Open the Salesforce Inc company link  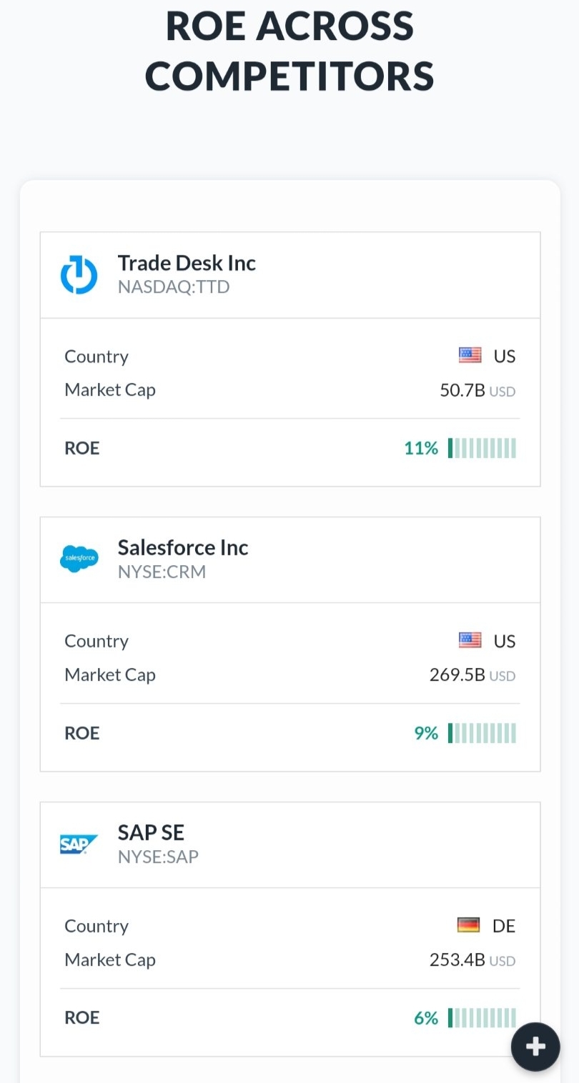[183, 548]
